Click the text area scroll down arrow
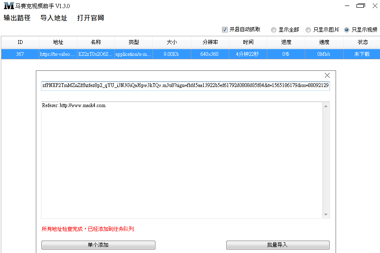380x253 pixels. [326, 215]
